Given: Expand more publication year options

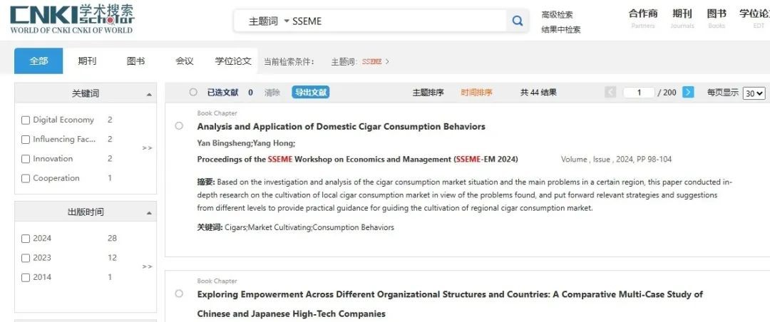Looking at the screenshot, I should pos(147,266).
